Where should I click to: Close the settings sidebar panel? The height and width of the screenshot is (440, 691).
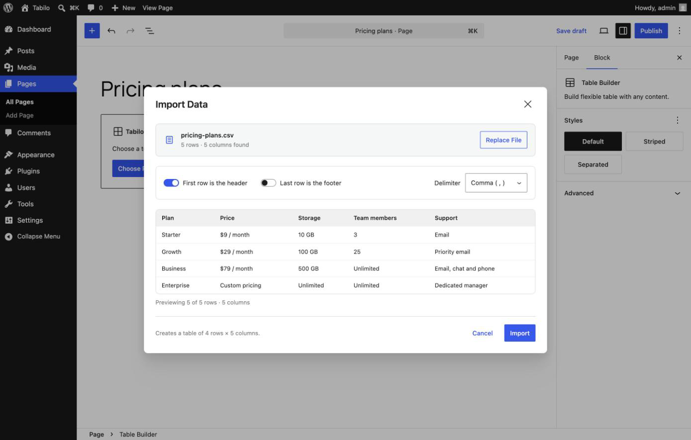(680, 58)
